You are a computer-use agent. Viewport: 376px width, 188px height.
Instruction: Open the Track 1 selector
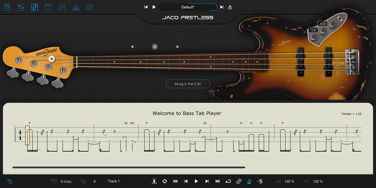[114, 181]
